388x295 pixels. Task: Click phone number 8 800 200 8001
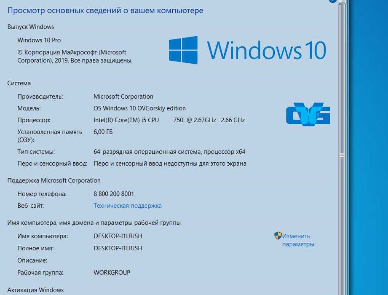pyautogui.click(x=114, y=194)
